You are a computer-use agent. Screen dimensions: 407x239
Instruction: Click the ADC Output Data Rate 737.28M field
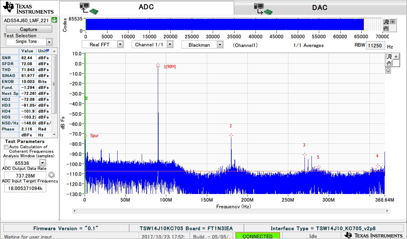25,175
